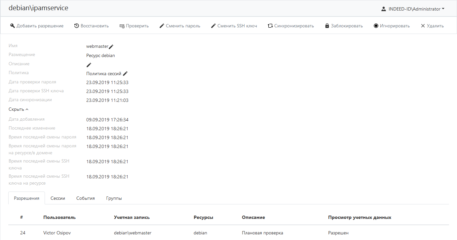
Task: Click the Victor Osipov user entry
Action: [x=57, y=233]
